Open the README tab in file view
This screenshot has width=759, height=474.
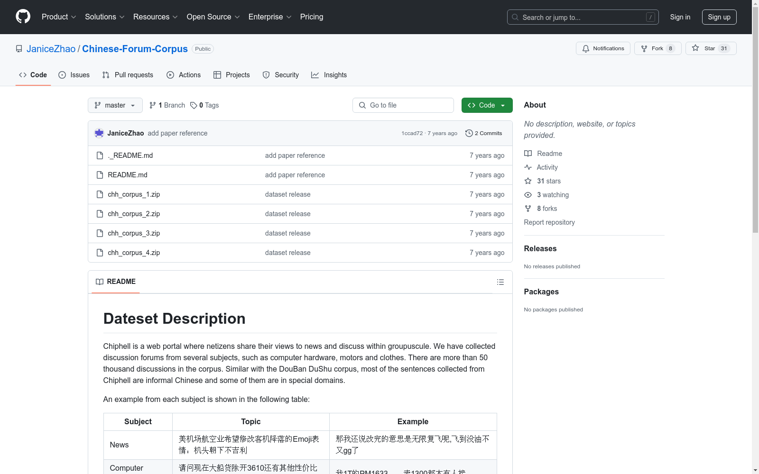coord(116,282)
